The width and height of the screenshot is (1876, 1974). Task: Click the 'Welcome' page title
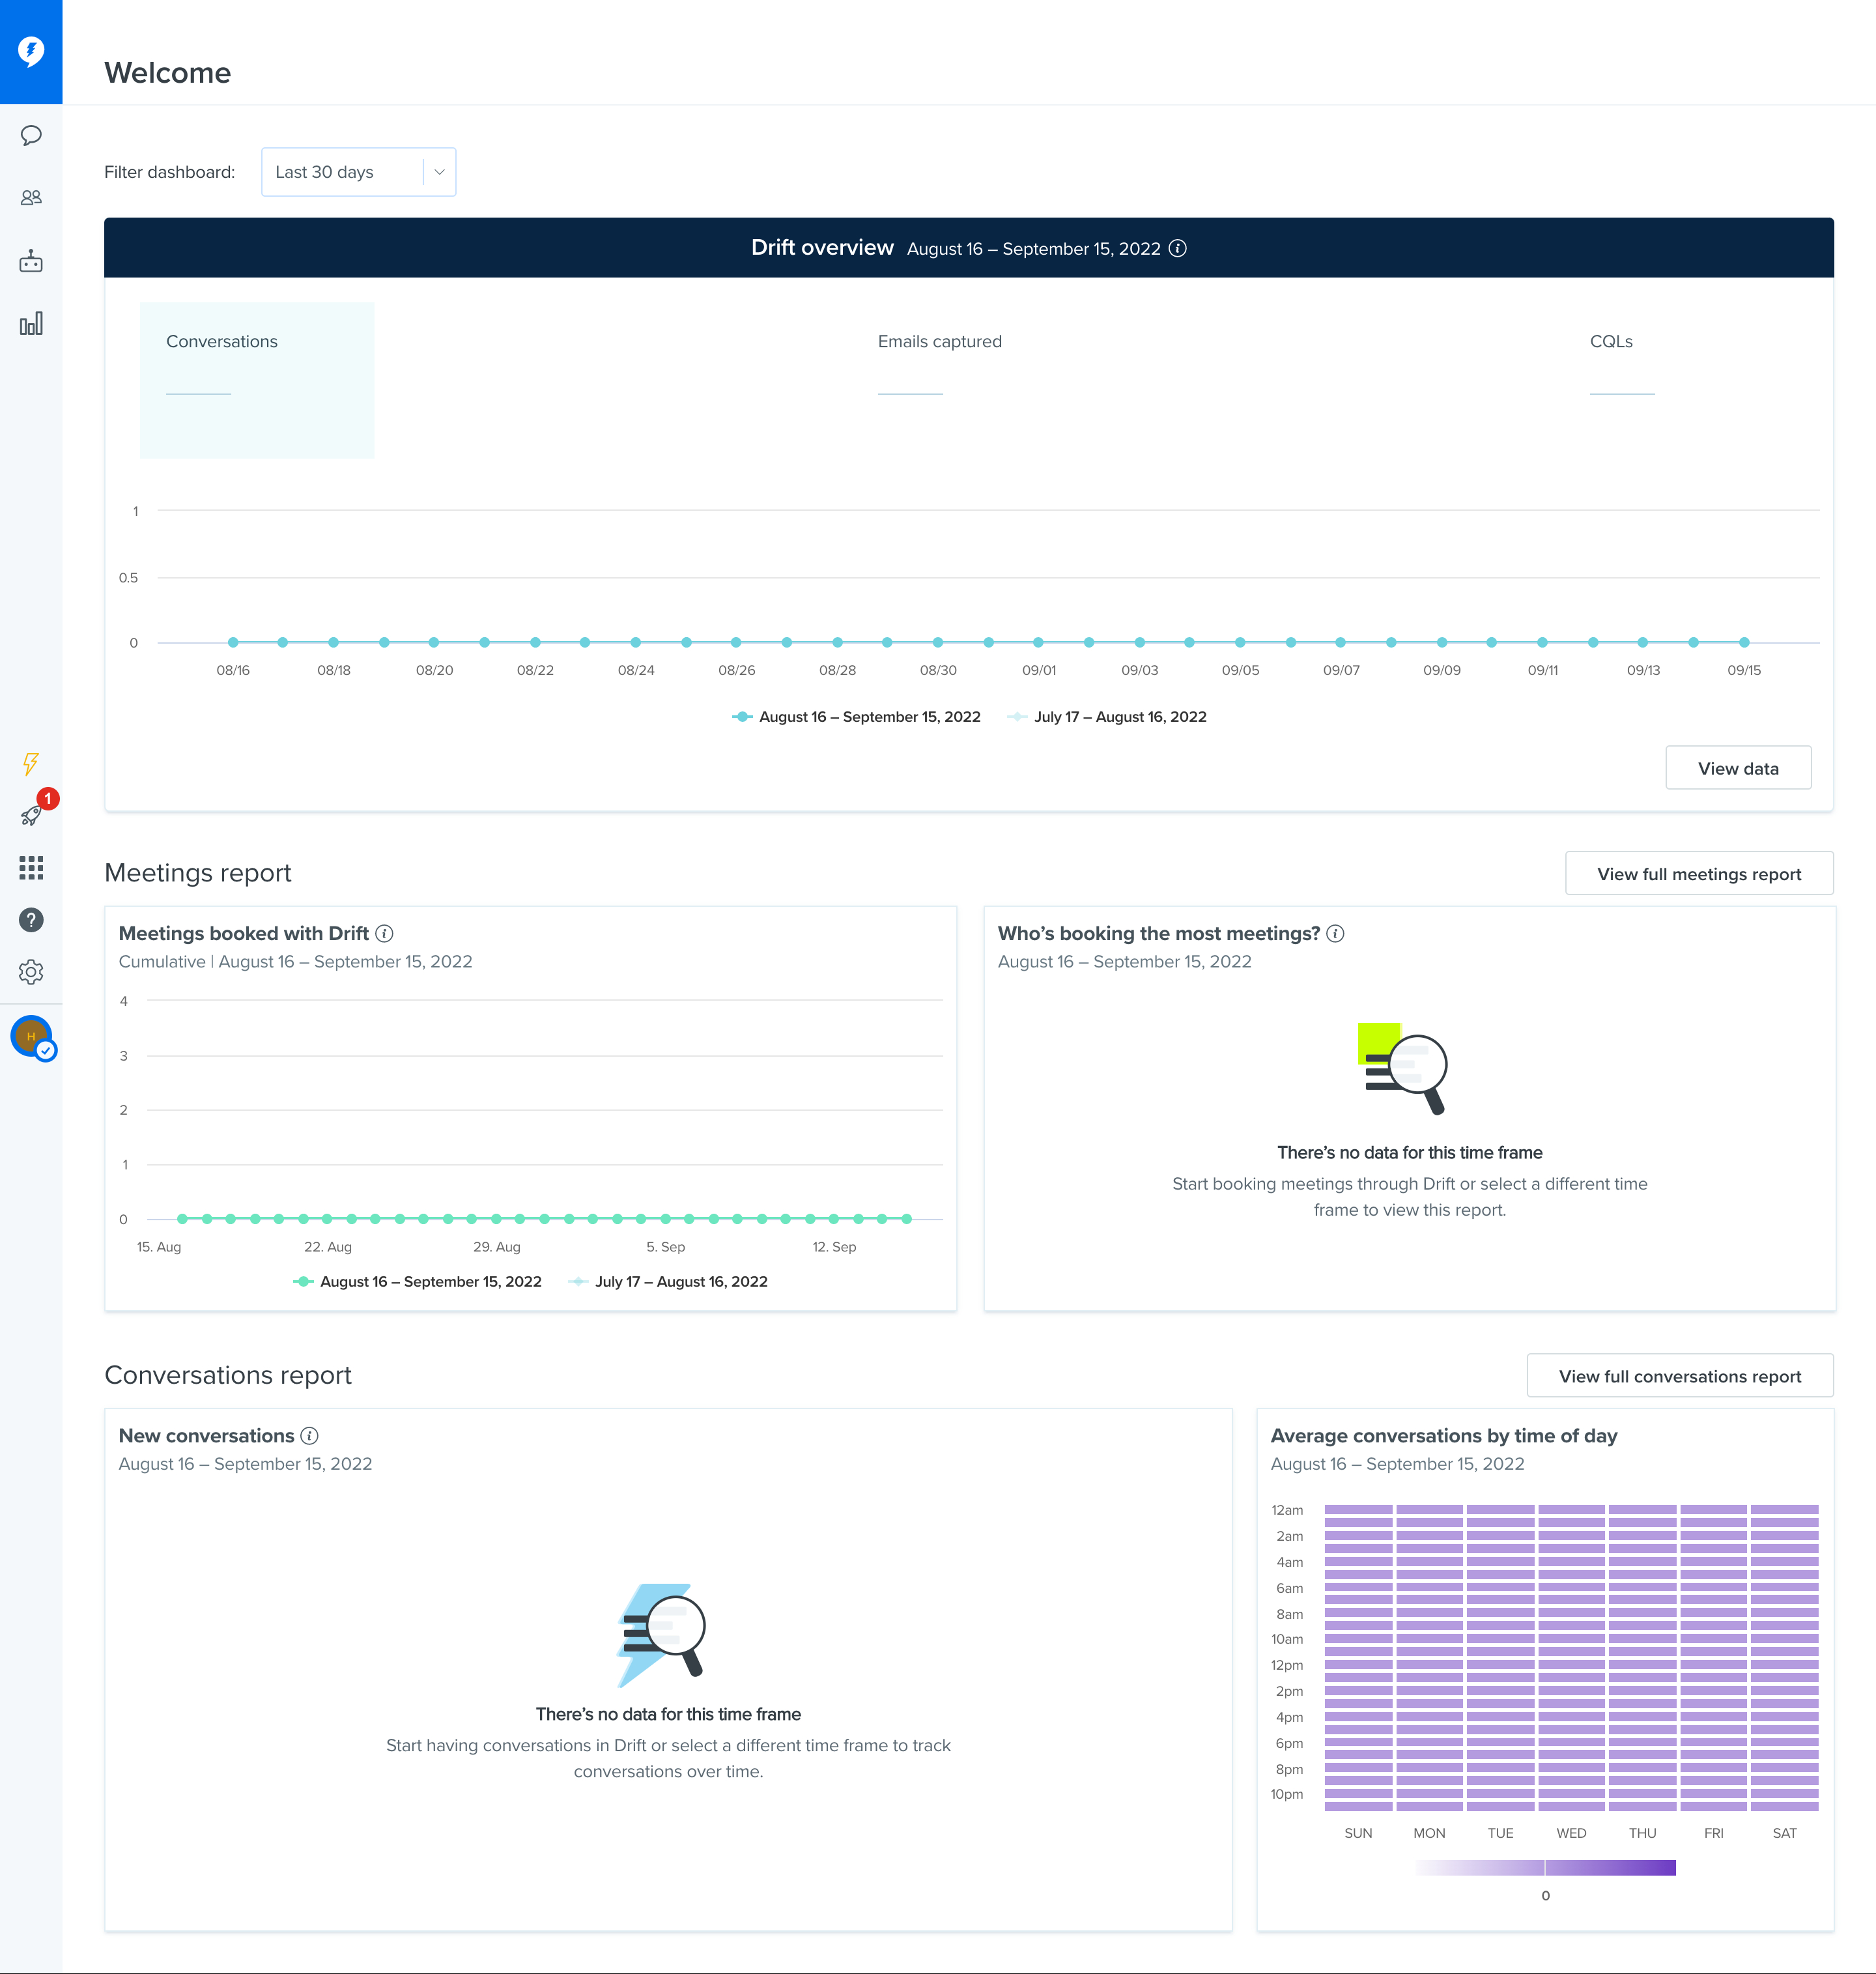pyautogui.click(x=167, y=72)
